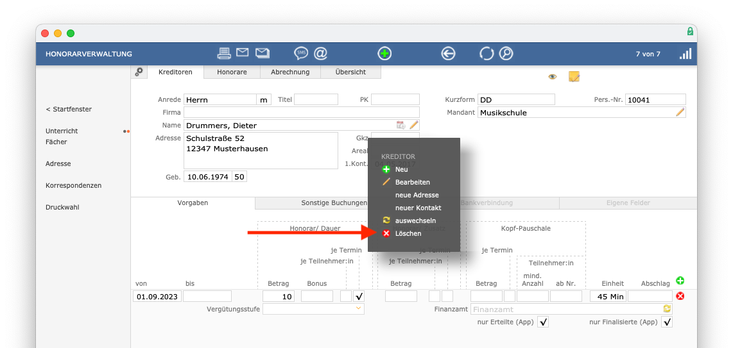Viewport: 733px width, 348px height.
Task: Click the orange dots beside Unterricht
Action: (126, 131)
